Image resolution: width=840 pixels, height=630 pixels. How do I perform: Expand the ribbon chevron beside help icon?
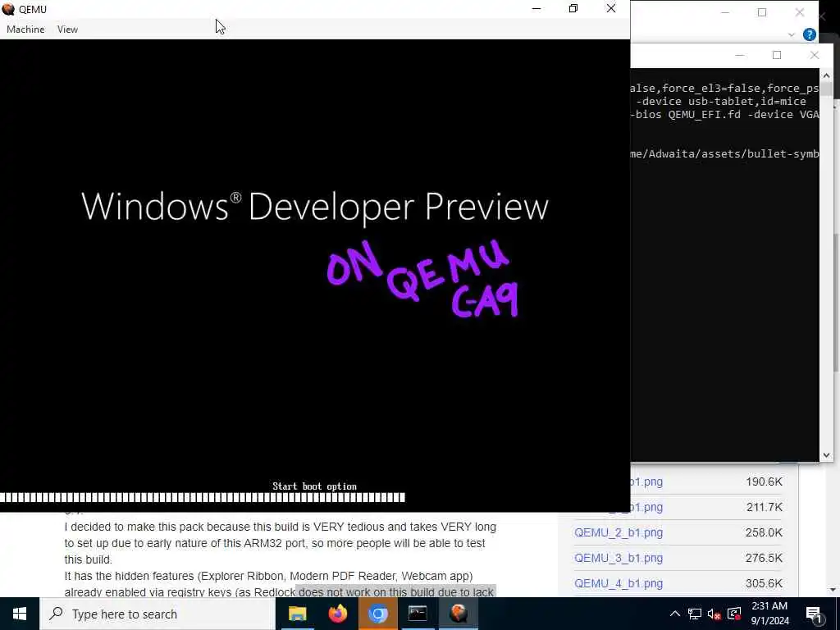[x=792, y=34]
